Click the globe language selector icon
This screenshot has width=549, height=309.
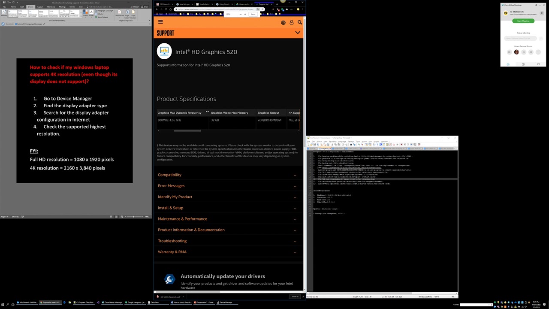283,22
